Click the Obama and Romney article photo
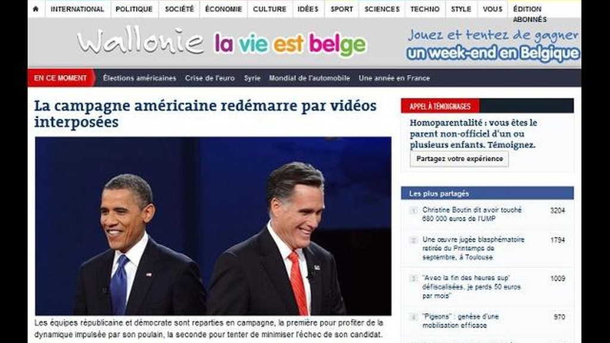Screen dimensions: 610x343 (213, 226)
